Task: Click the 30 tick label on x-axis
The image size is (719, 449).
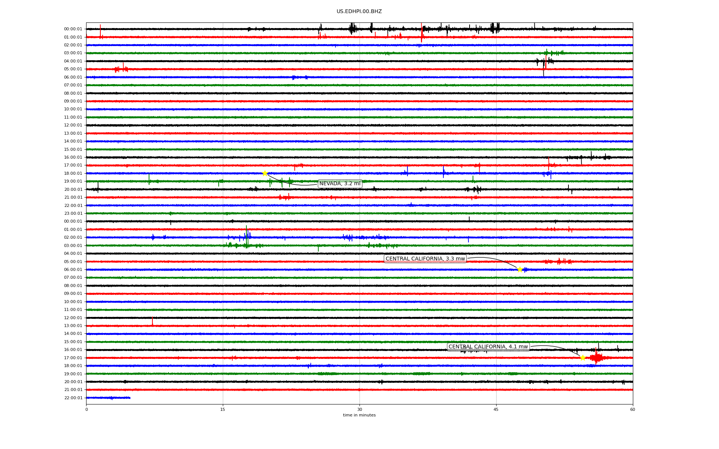Action: pos(359,409)
